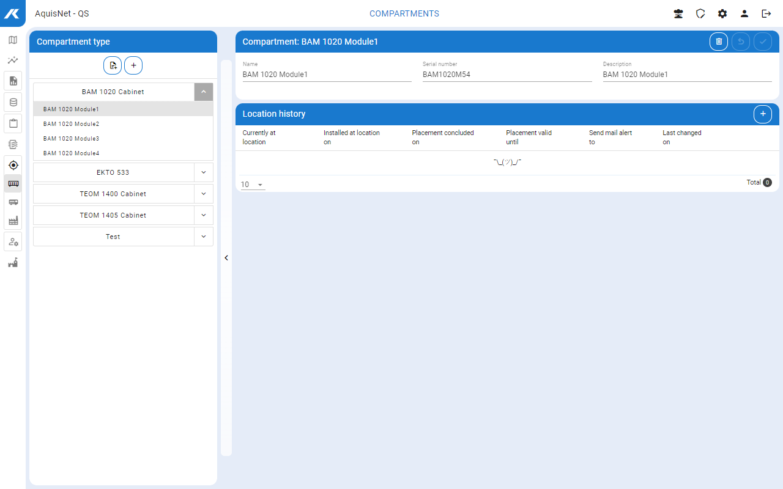The image size is (783, 489).
Task: Click the target crosshair sidebar icon
Action: coord(13,165)
